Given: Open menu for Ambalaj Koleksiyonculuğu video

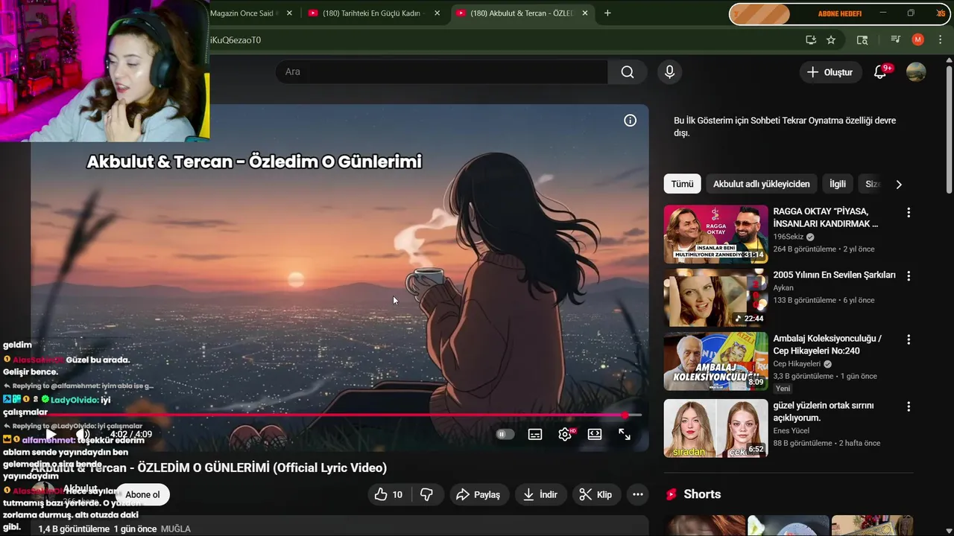Looking at the screenshot, I should click(x=909, y=339).
